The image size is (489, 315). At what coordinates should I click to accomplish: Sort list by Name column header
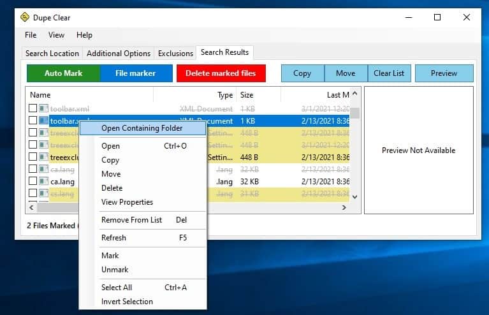point(89,95)
